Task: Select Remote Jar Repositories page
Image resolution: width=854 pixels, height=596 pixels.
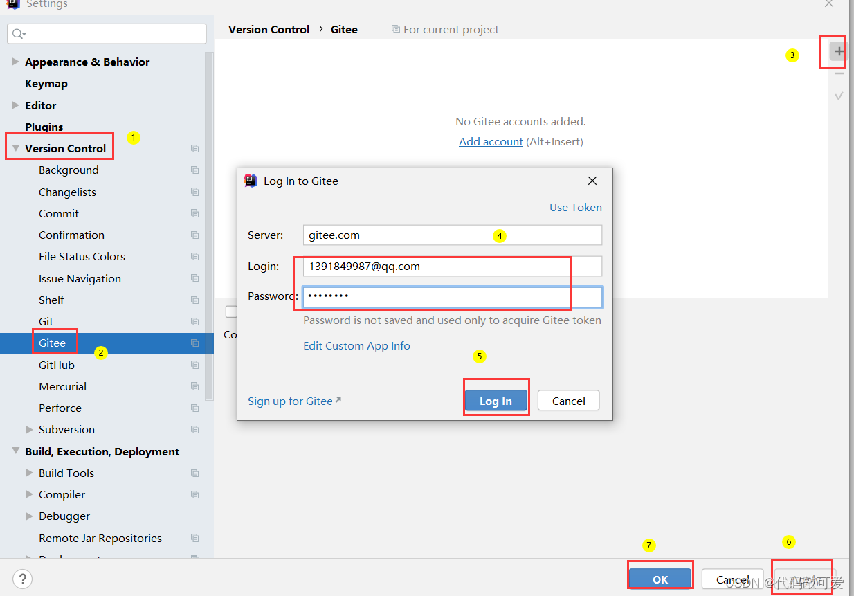Action: [x=100, y=538]
